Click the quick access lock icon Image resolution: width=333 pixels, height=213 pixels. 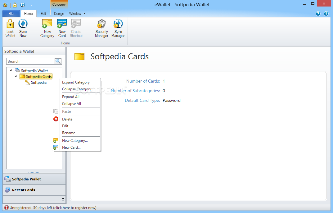pyautogui.click(x=15, y=5)
